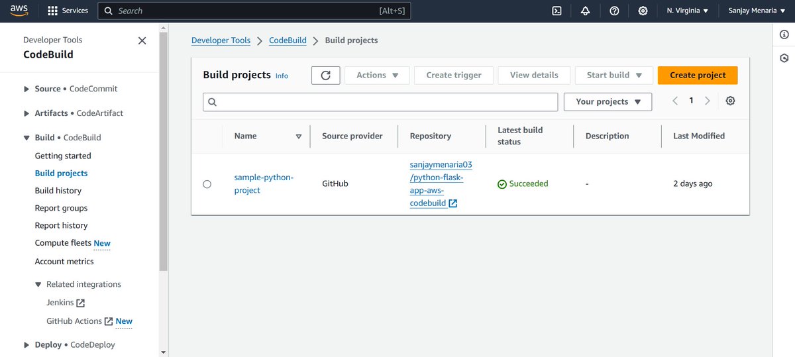The height and width of the screenshot is (357, 795).
Task: Click the Repository column header
Action: pos(431,136)
